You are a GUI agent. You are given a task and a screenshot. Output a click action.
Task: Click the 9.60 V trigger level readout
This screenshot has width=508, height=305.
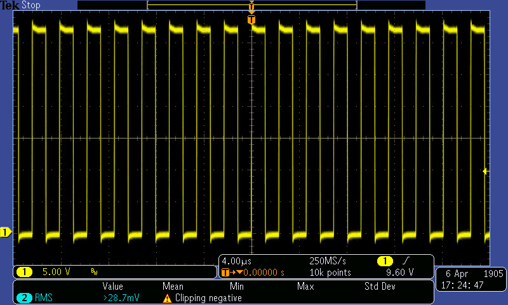pos(400,272)
